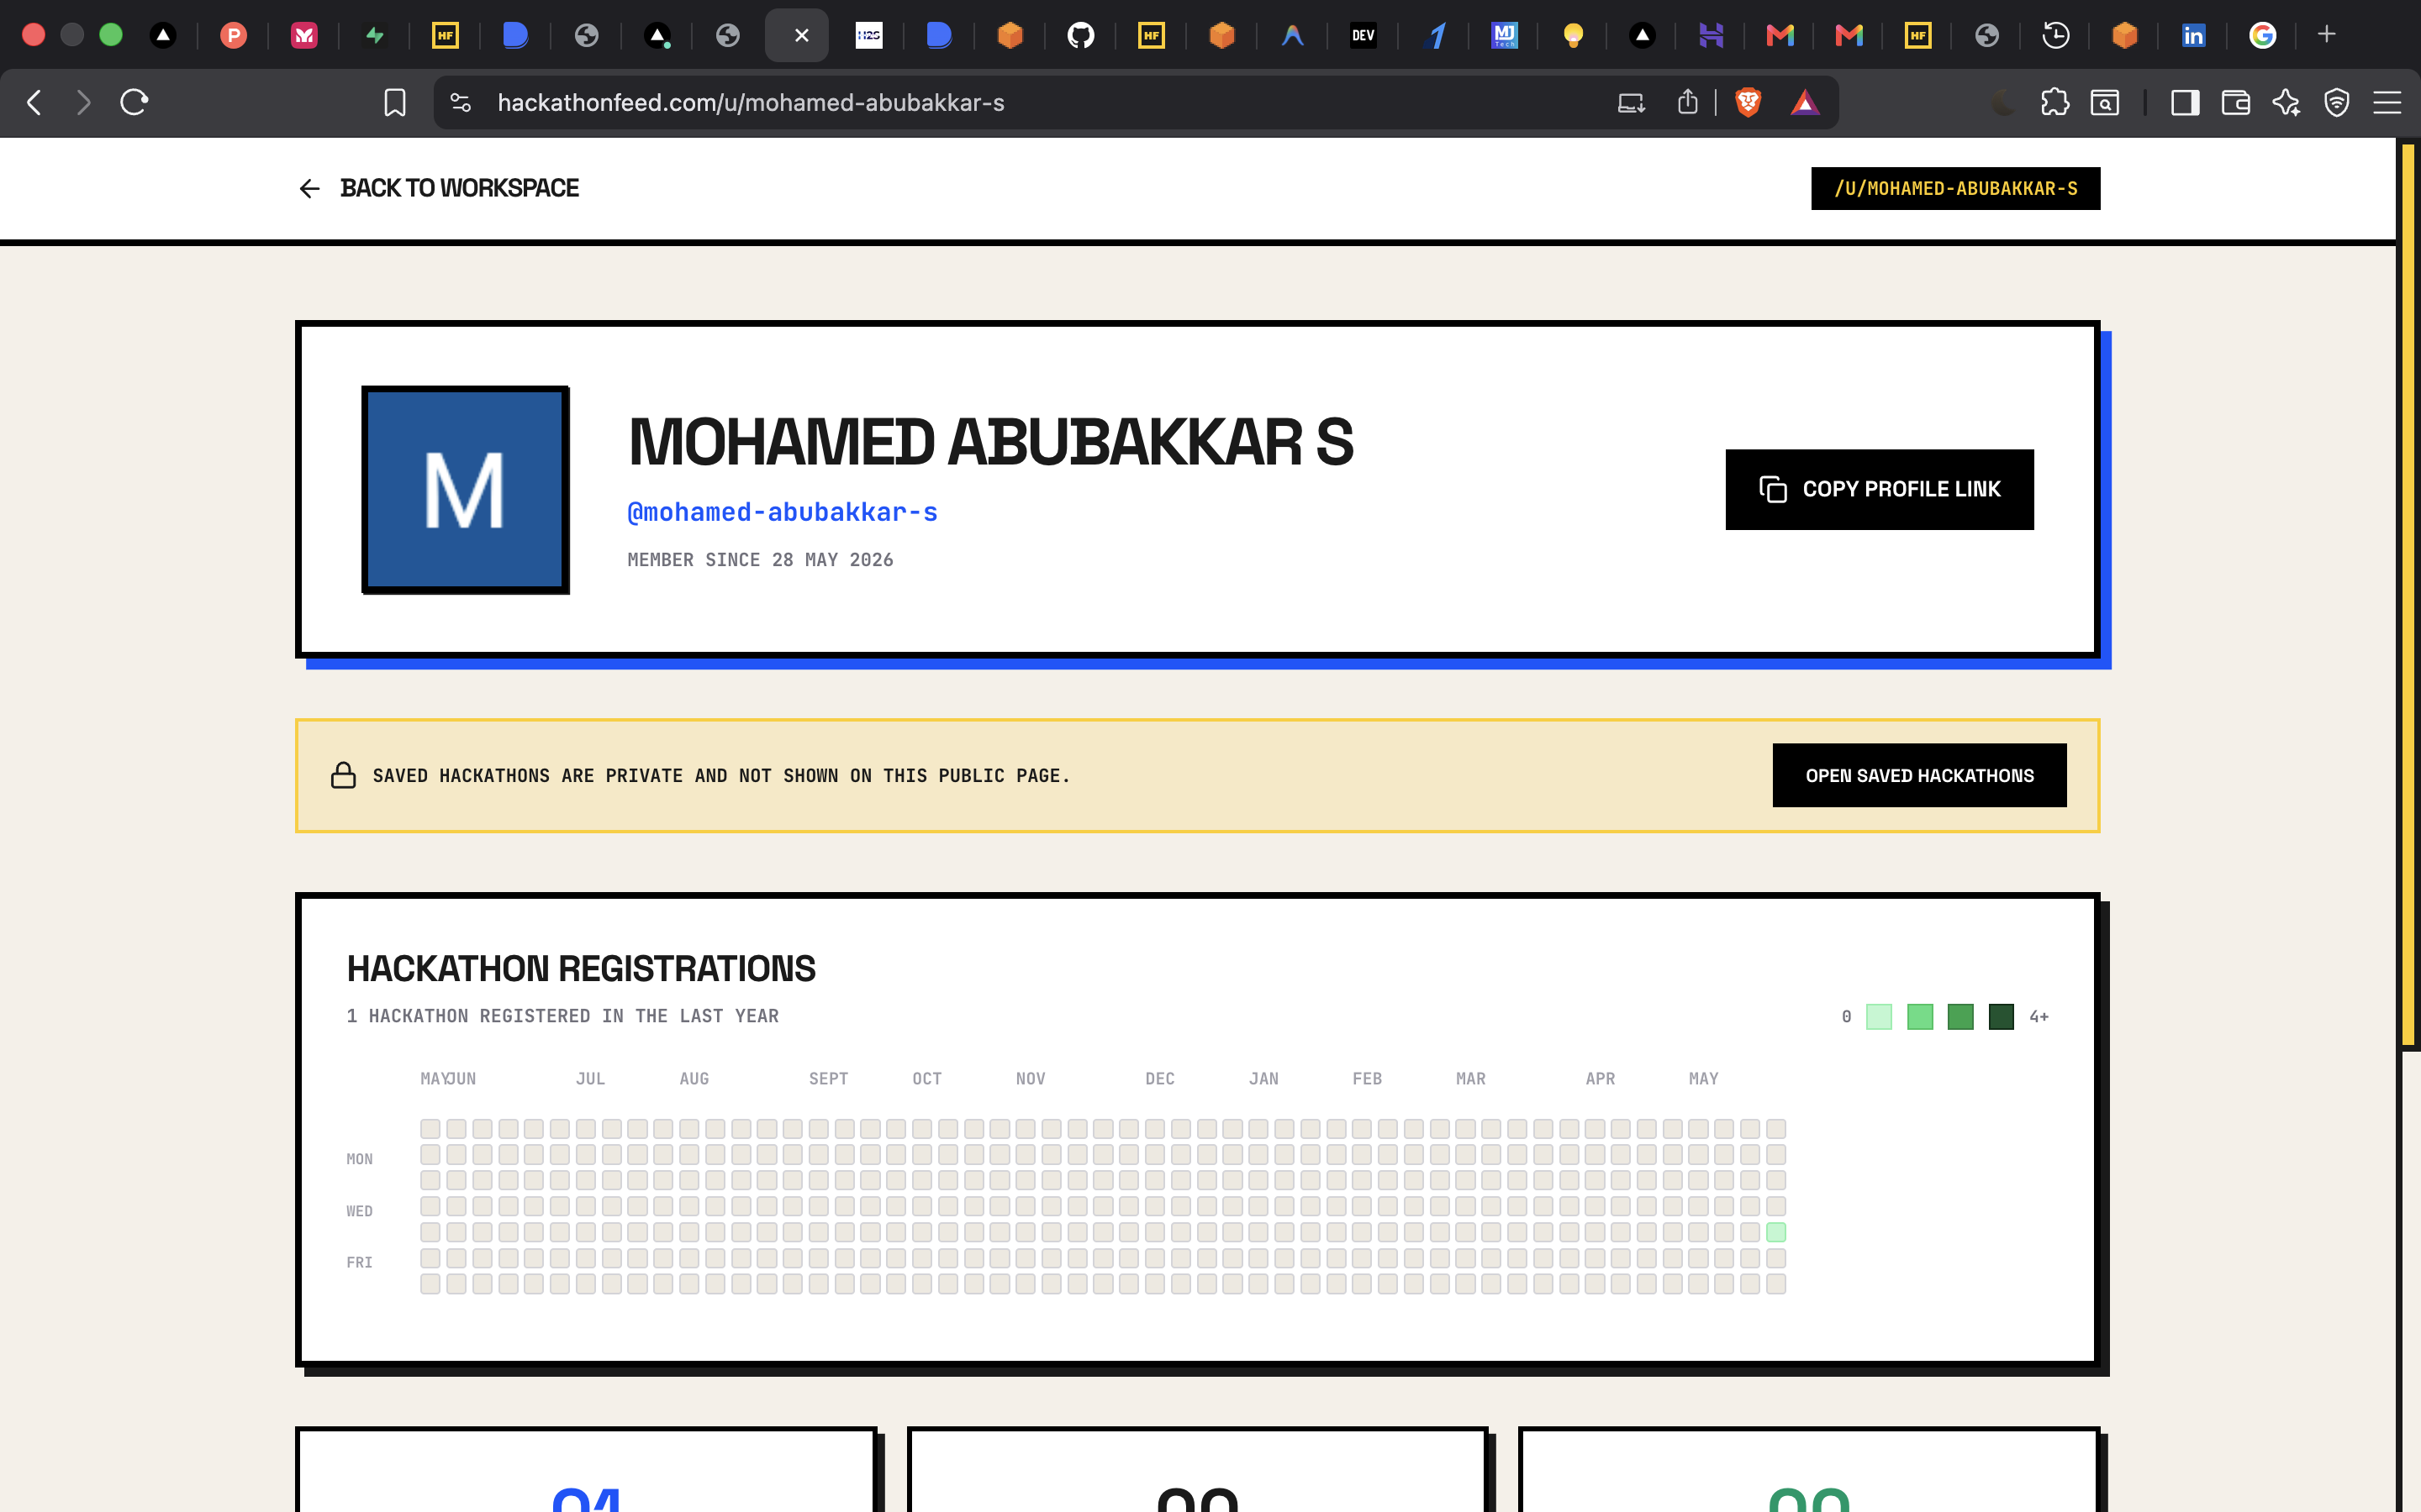Click the WED row label on heatmap
The image size is (2421, 1512).
[x=359, y=1211]
